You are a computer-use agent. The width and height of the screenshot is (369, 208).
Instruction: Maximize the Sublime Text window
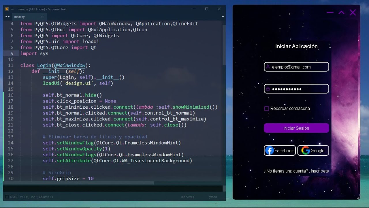[x=207, y=9]
